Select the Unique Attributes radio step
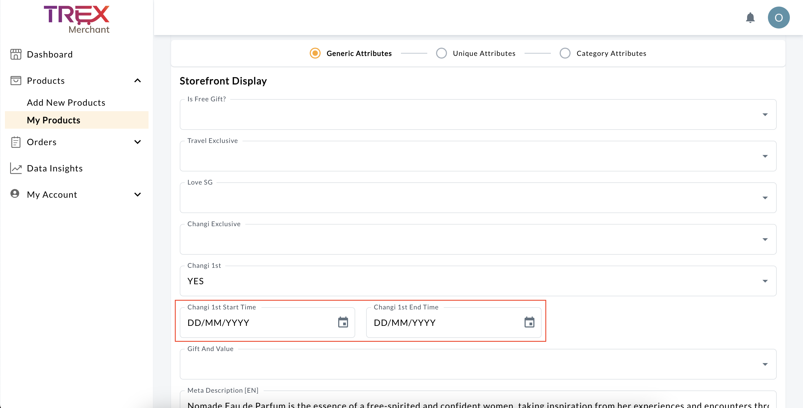This screenshot has height=408, width=803. click(x=441, y=53)
